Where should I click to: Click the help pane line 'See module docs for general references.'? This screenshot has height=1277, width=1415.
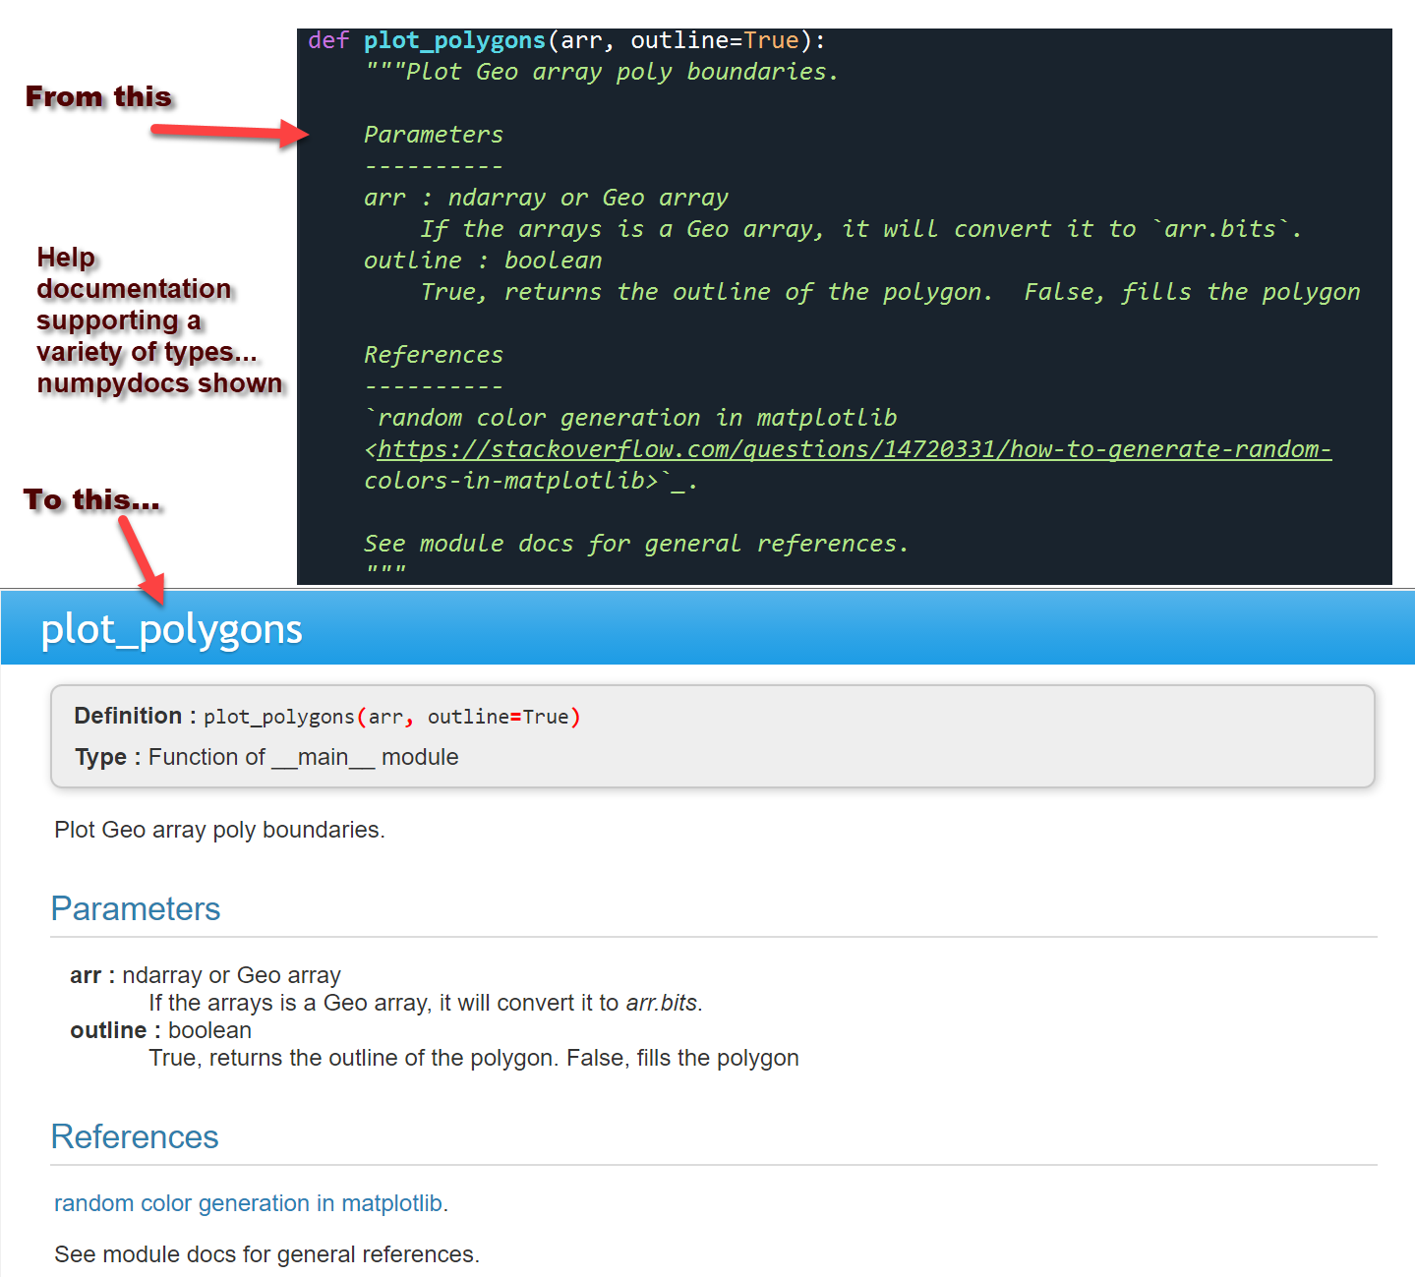tap(266, 1254)
